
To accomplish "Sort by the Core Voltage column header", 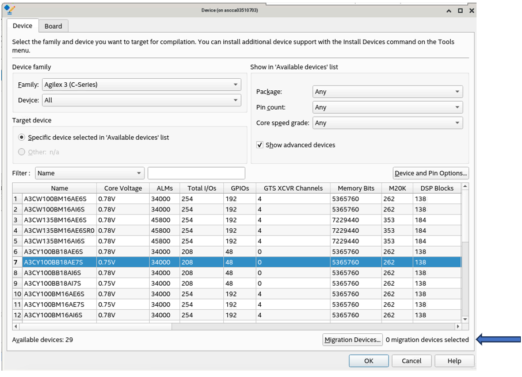I will click(x=123, y=188).
